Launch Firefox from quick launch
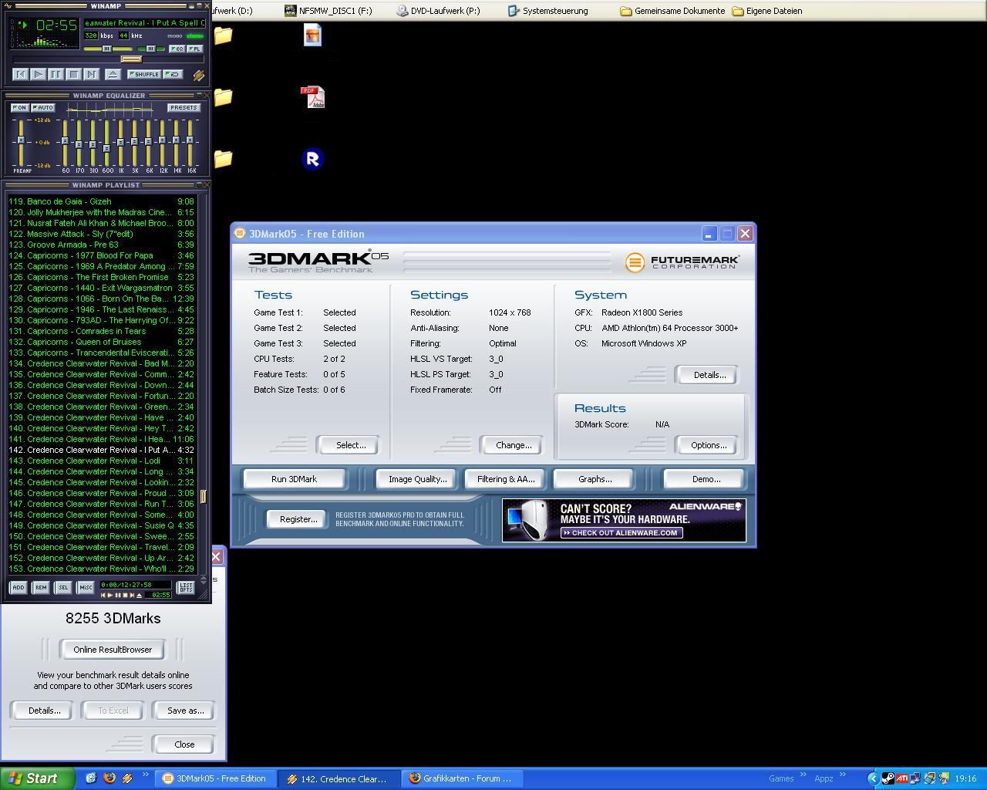The height and width of the screenshot is (790, 987). tap(109, 778)
